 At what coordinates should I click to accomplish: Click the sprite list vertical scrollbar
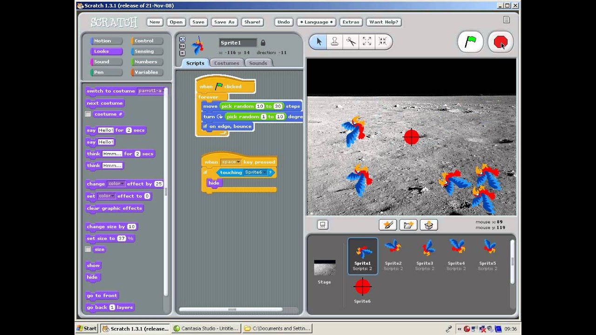[513, 261]
